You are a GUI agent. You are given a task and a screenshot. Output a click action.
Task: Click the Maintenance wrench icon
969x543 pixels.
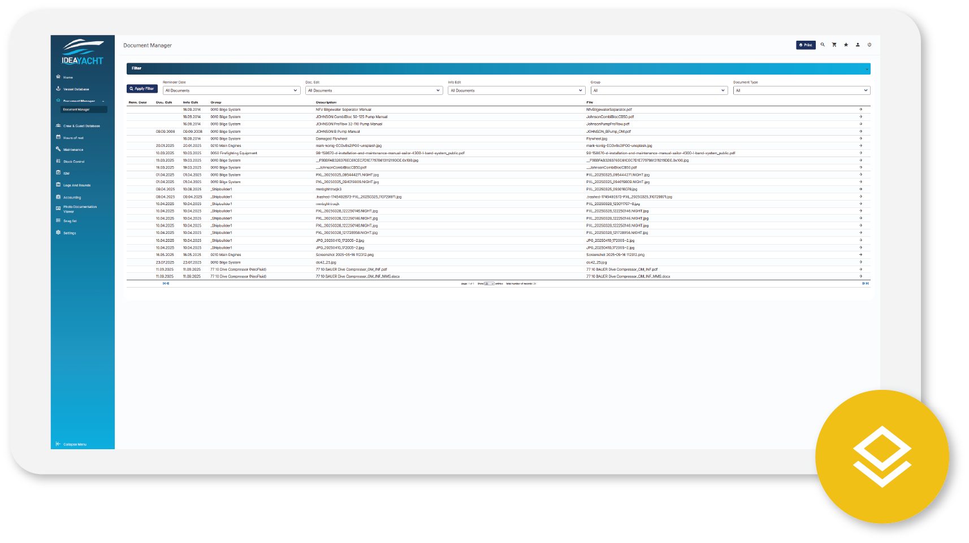(x=58, y=149)
